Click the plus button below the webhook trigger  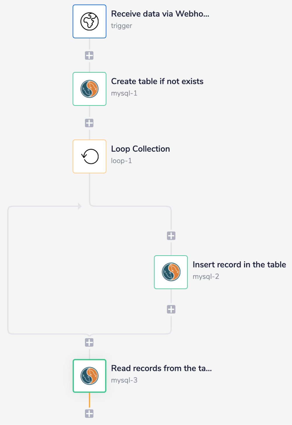click(89, 55)
